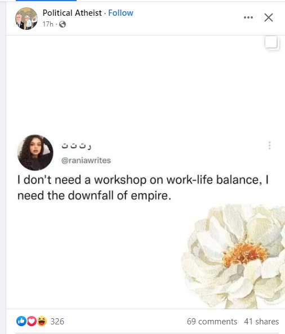Click the @raniawrites handle

(x=86, y=160)
